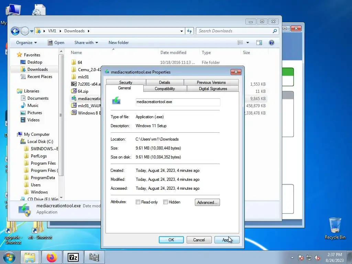Open 7-Zip from the taskbar
The image size is (352, 264).
click(73, 257)
